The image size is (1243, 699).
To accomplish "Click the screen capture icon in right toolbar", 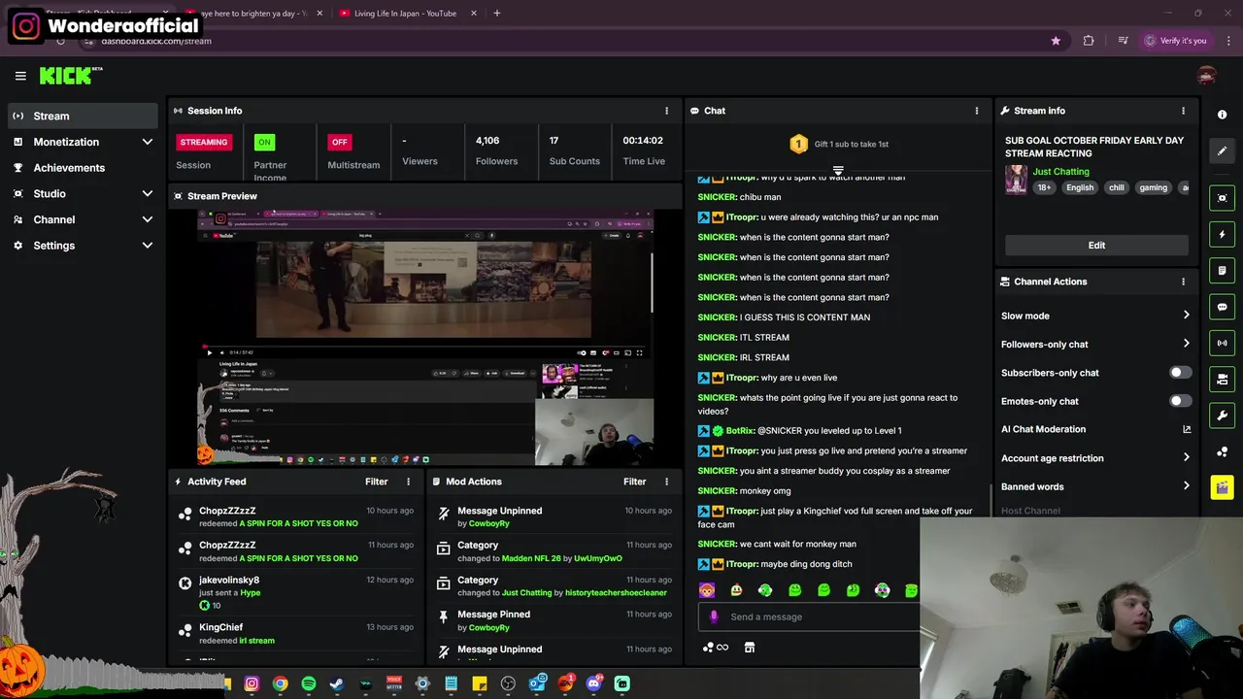I will 1222,198.
